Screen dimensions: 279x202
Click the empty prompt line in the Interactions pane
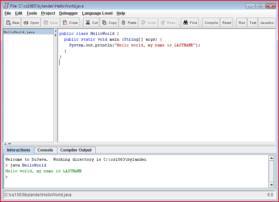[136, 177]
